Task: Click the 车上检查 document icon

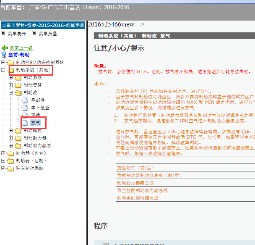Action: (25, 108)
